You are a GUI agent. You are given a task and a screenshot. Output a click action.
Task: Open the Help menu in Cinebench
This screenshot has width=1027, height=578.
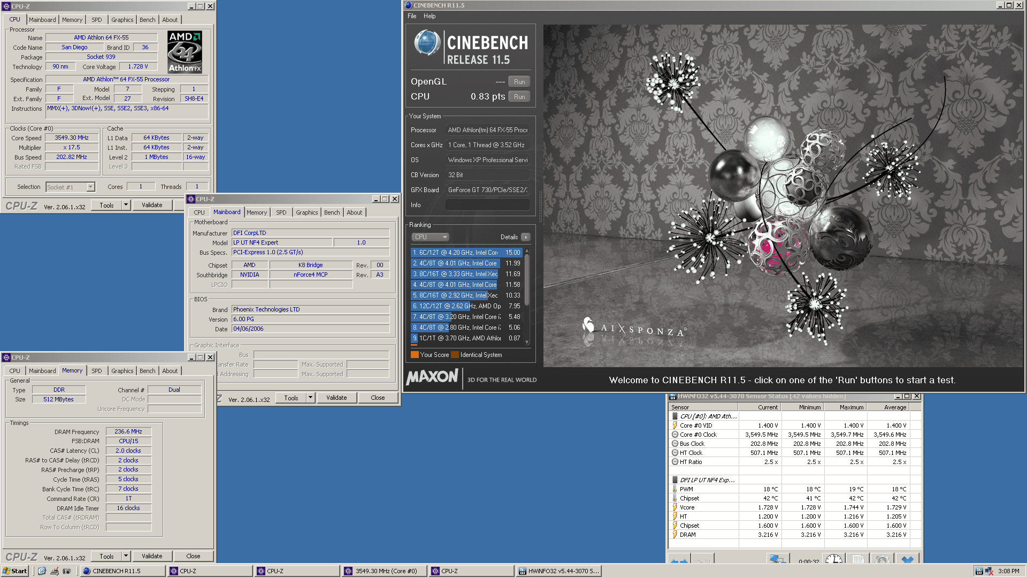point(430,16)
